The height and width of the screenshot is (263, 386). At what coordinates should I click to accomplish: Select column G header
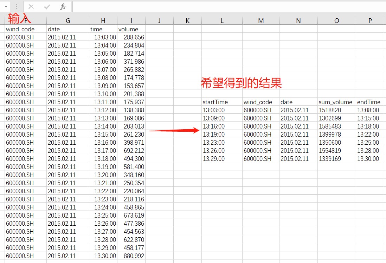(x=68, y=21)
